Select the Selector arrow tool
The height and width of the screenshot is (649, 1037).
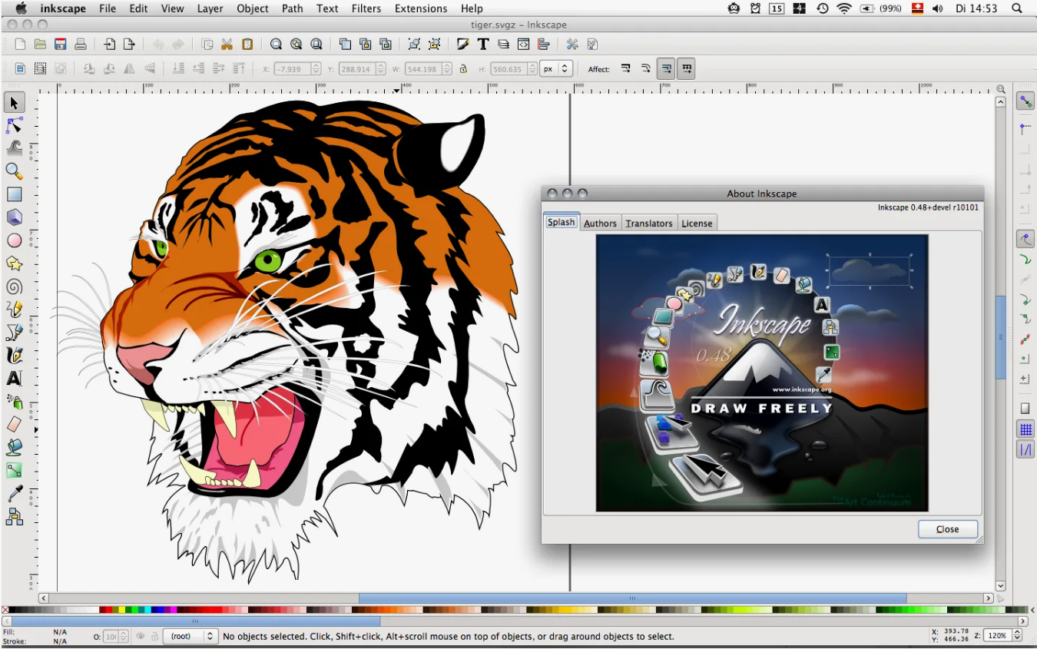[x=14, y=102]
